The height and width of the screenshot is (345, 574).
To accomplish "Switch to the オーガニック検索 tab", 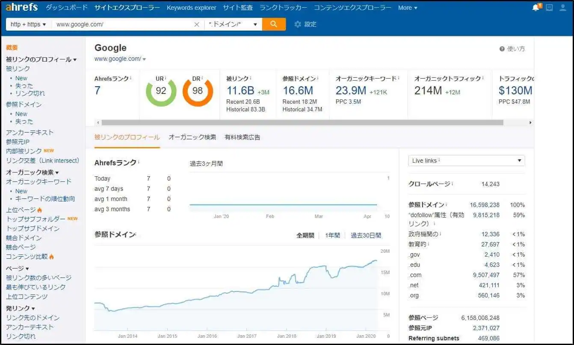I will coord(192,137).
